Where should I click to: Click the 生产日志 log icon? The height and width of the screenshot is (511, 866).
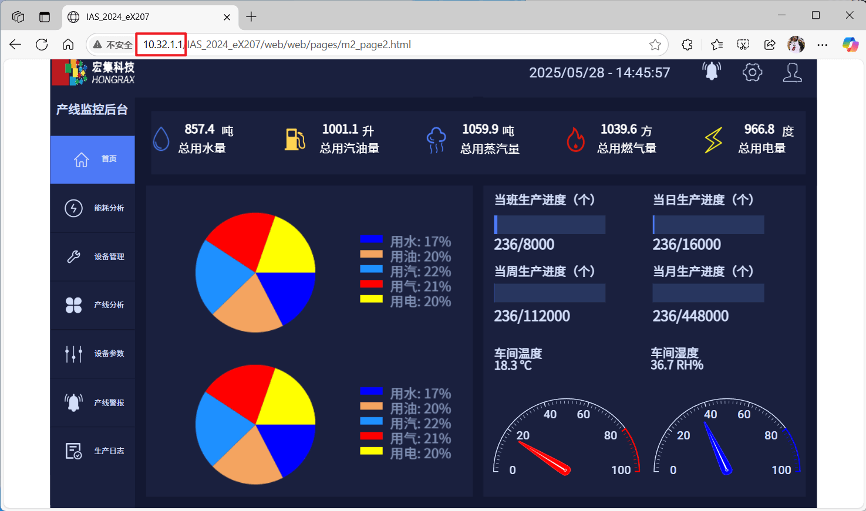[74, 451]
